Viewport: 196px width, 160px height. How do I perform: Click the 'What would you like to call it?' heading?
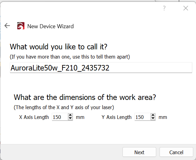pyautogui.click(x=58, y=47)
